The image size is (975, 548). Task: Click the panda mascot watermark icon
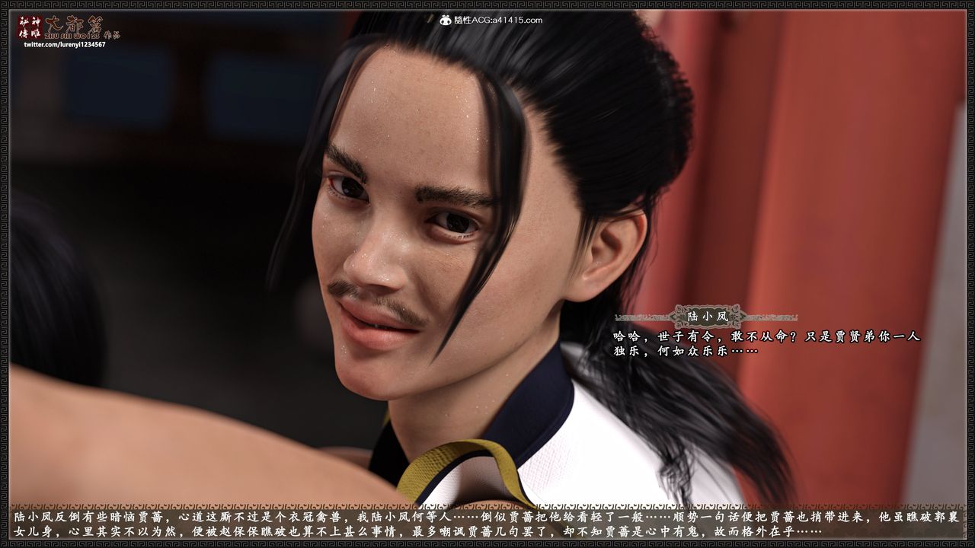pyautogui.click(x=446, y=21)
